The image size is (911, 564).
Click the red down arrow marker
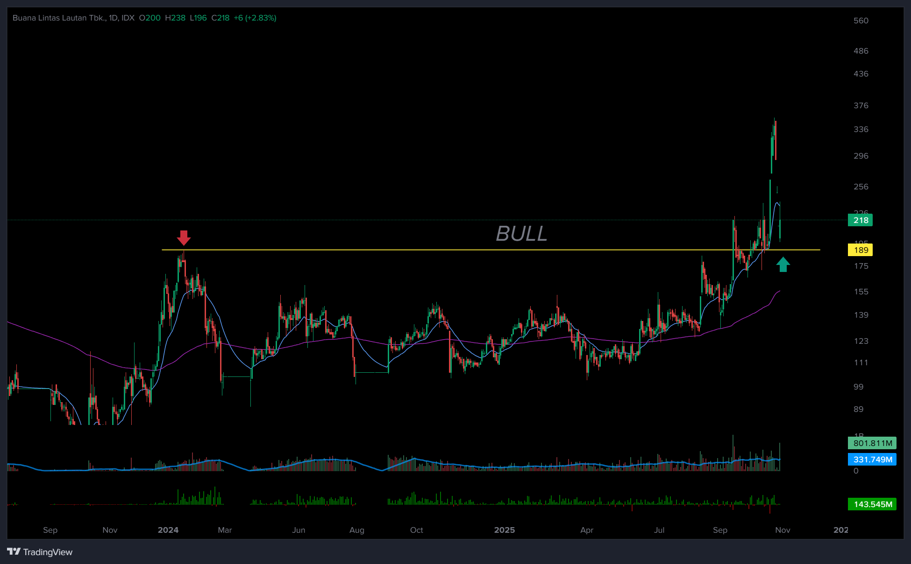184,237
